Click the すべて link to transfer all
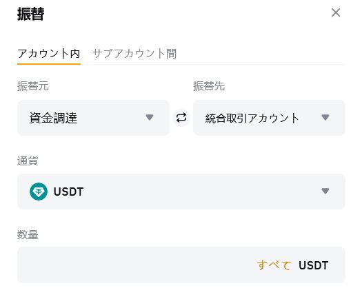Viewport: 351px width, 288px height. click(x=274, y=265)
